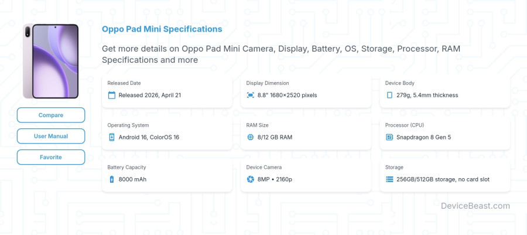Click the RAM chip icon
The image size is (527, 235).
pyautogui.click(x=251, y=137)
